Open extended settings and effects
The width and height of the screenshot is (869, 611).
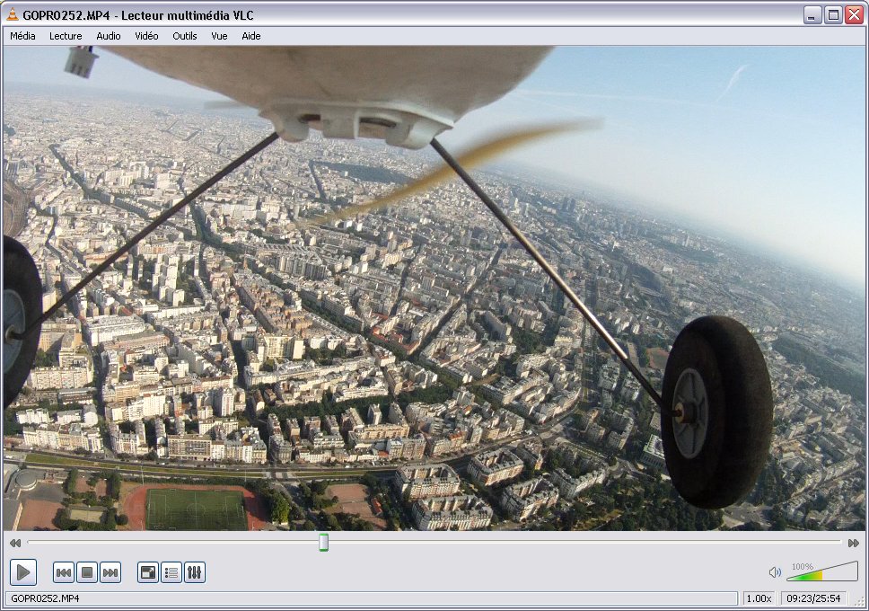click(195, 572)
